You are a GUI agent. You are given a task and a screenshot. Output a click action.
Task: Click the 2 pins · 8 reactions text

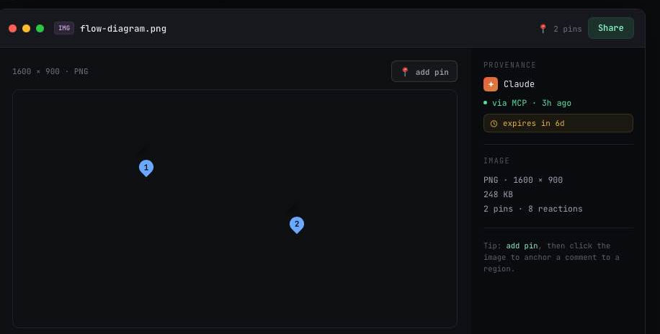coord(533,209)
